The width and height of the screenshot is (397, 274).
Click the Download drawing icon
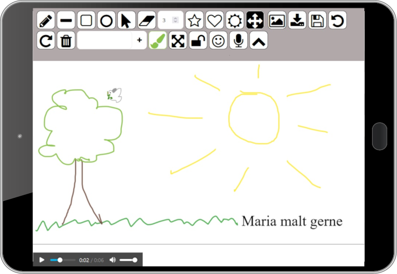(297, 20)
